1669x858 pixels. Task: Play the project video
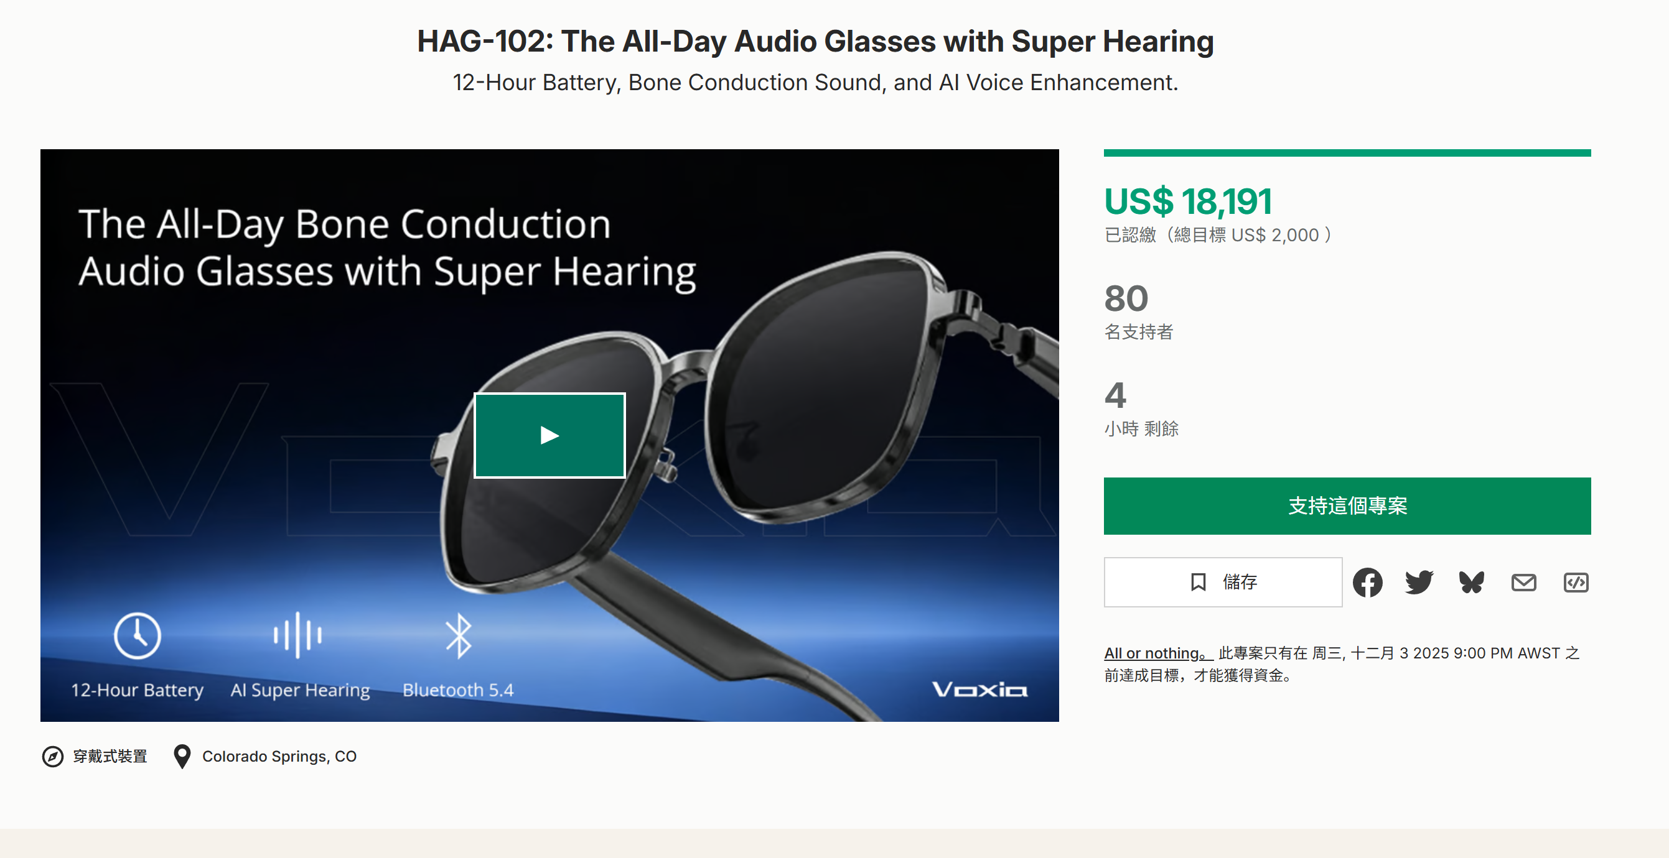549,435
